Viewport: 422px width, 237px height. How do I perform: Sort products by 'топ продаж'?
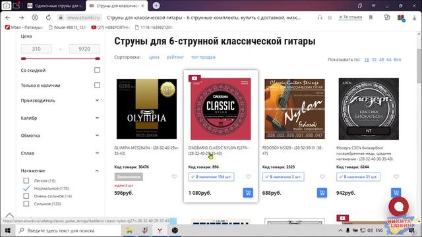203,57
